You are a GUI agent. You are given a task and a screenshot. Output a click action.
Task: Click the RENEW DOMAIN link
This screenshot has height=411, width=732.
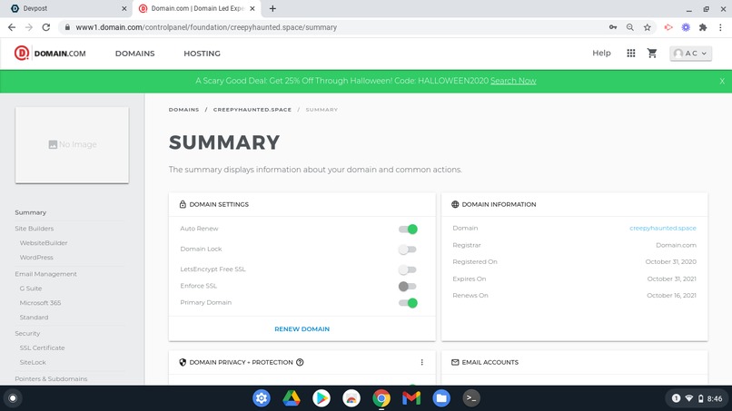point(302,329)
